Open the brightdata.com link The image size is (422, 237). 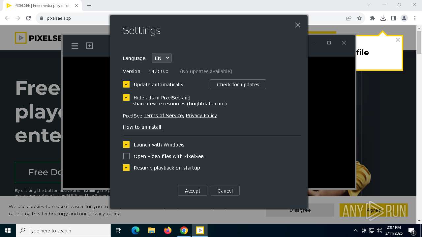pos(207,104)
